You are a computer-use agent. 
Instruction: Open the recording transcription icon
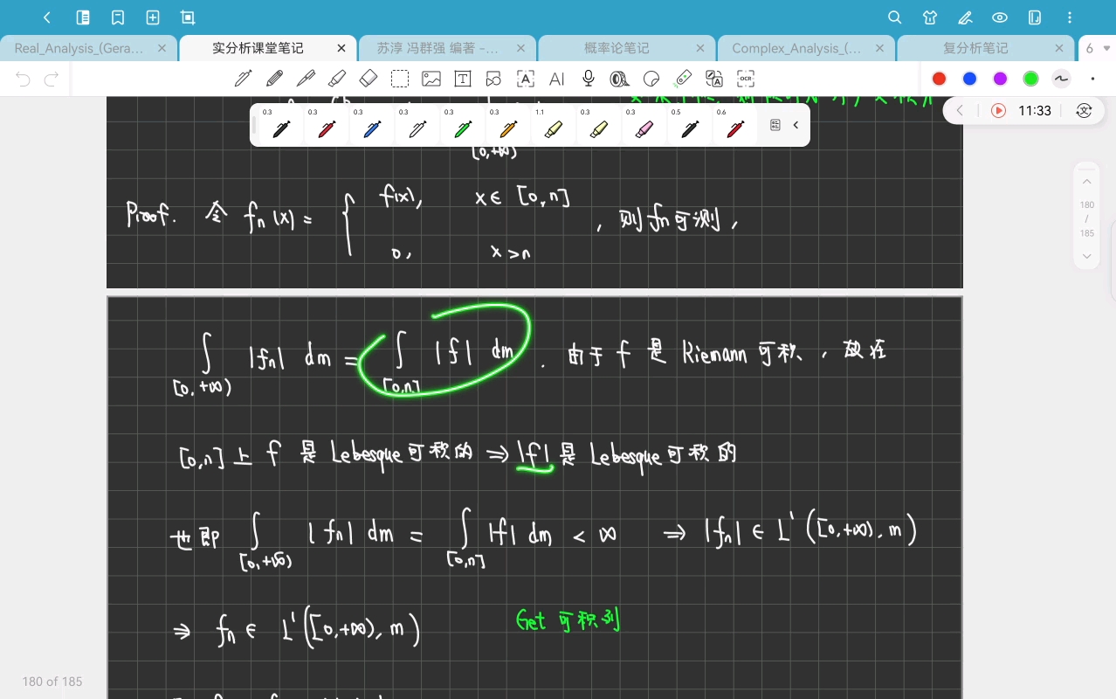1084,110
